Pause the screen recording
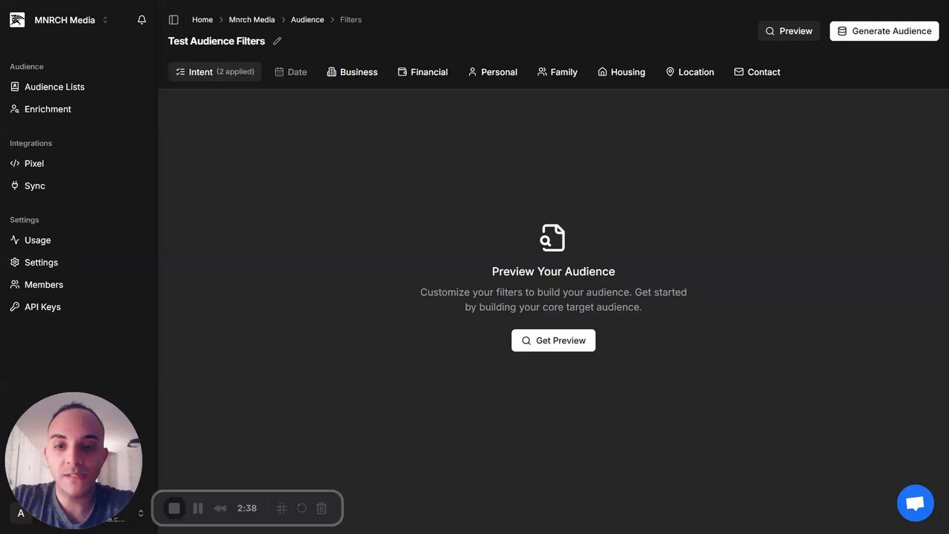Screen dimensions: 949x534 pos(198,508)
